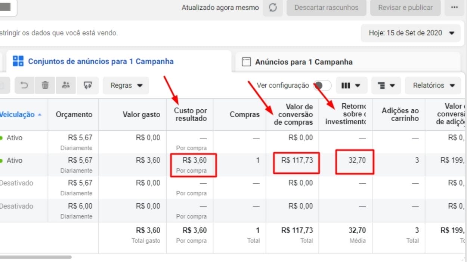Click the Revisar e publicar button
The height and width of the screenshot is (262, 467).
[x=405, y=8]
